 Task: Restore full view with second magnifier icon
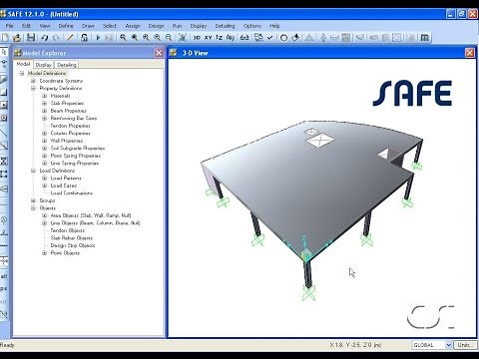pos(135,38)
